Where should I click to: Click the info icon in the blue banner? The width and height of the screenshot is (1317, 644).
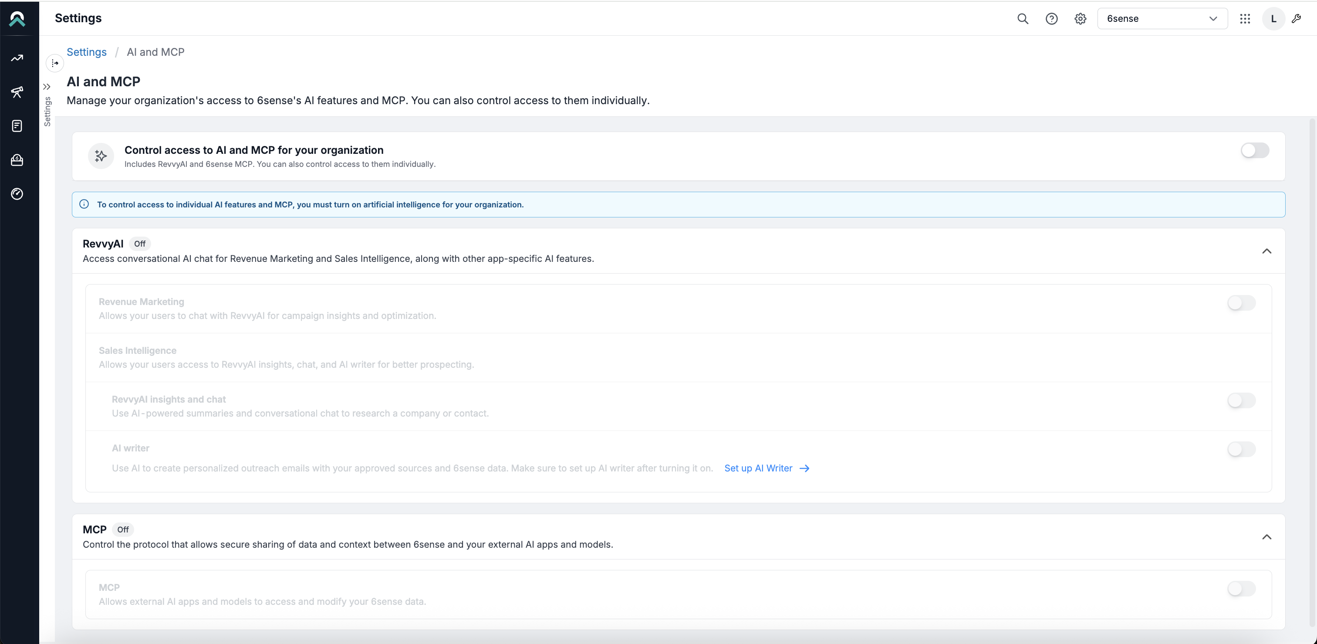(84, 204)
